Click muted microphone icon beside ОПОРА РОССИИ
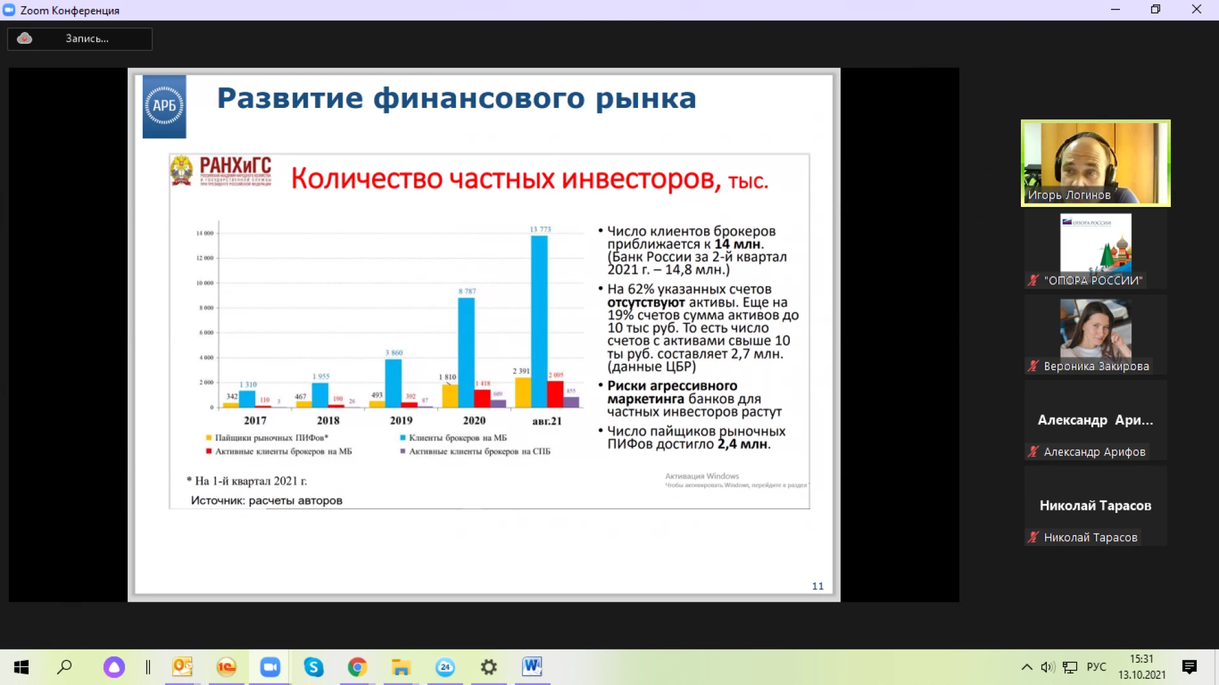Viewport: 1219px width, 685px height. [x=1033, y=280]
